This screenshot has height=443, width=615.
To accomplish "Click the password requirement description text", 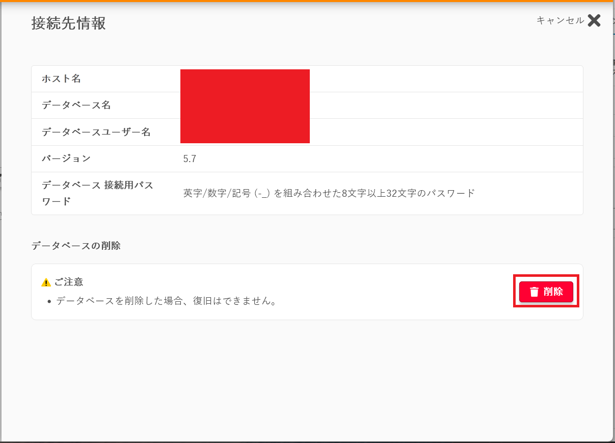I will [x=329, y=193].
